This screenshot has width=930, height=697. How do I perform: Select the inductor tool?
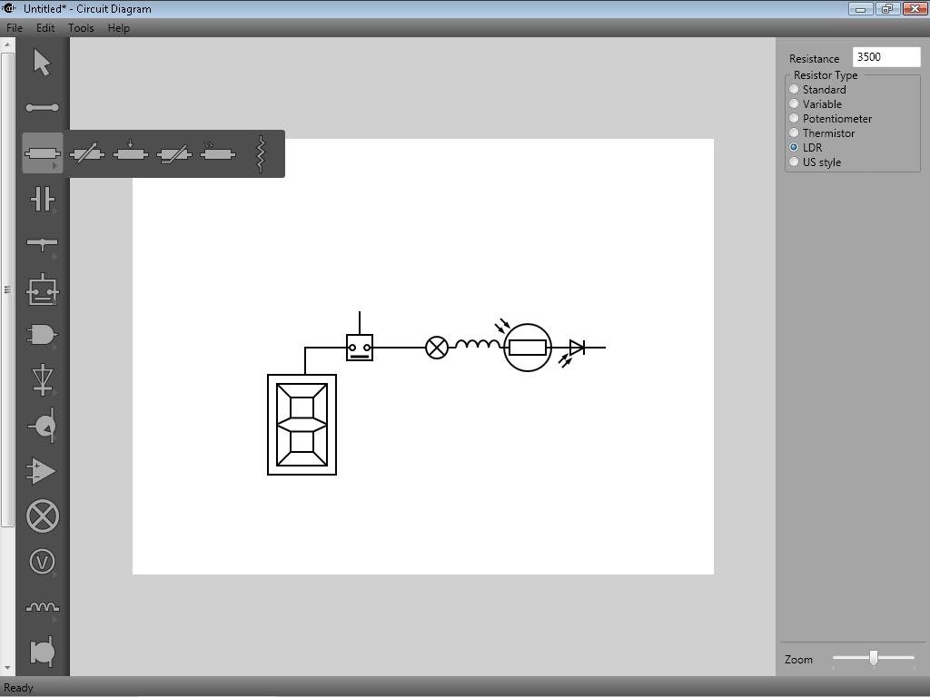41,606
